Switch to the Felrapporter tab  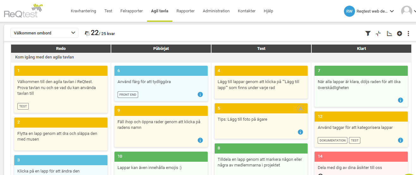[132, 11]
